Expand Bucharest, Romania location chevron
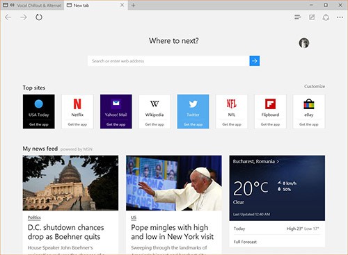 point(278,161)
